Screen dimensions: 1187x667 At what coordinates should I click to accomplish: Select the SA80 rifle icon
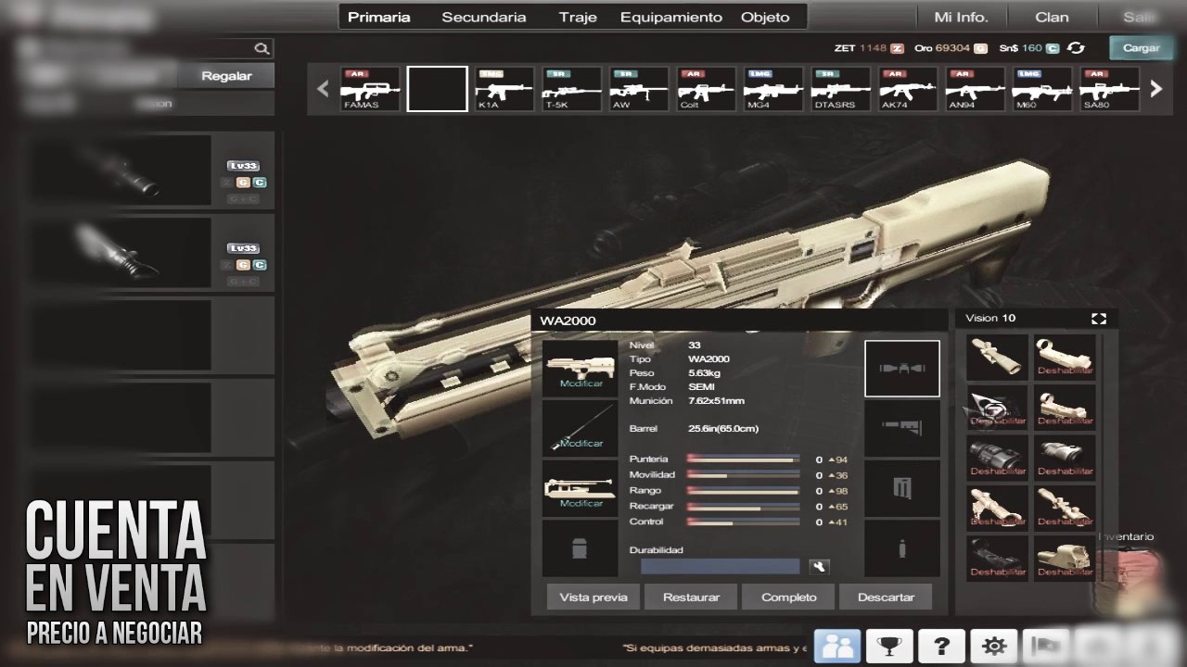pyautogui.click(x=1108, y=89)
